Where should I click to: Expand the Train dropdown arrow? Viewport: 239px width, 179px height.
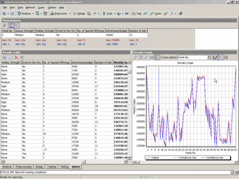pyautogui.click(x=115, y=13)
